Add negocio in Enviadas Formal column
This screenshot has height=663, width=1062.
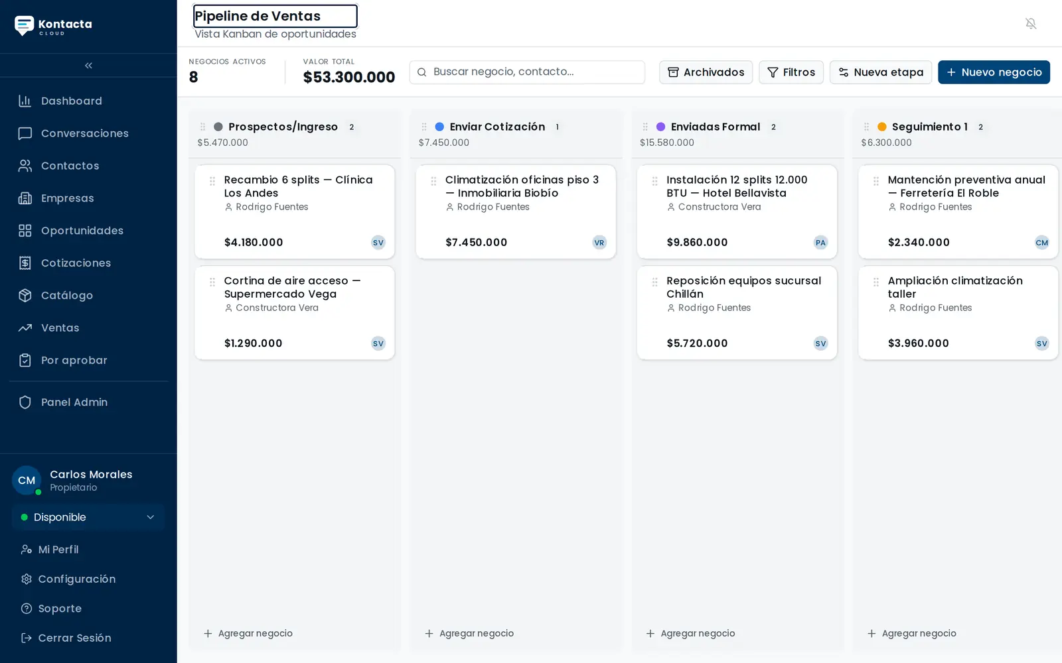690,633
